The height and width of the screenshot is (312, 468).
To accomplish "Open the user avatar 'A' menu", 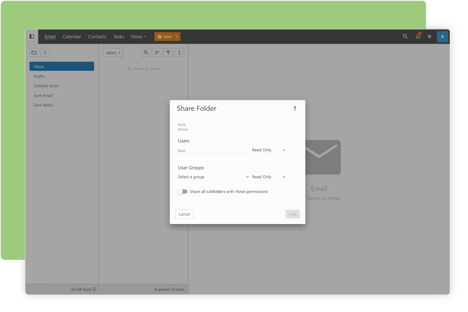I will point(443,36).
